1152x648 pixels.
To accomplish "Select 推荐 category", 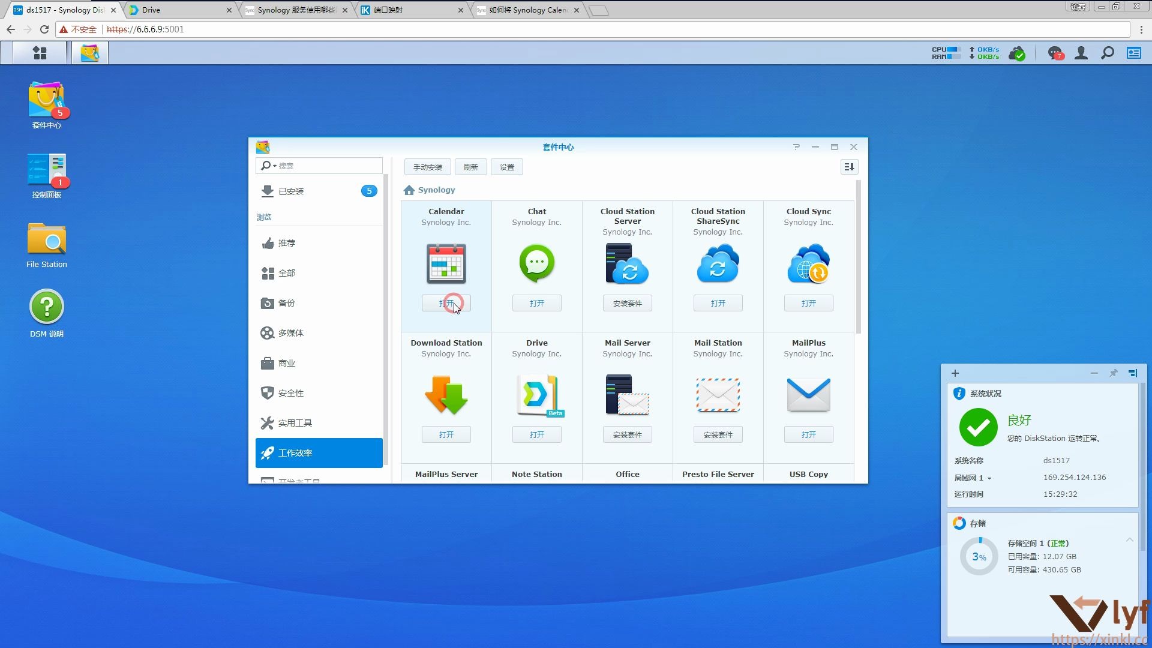I will (319, 243).
